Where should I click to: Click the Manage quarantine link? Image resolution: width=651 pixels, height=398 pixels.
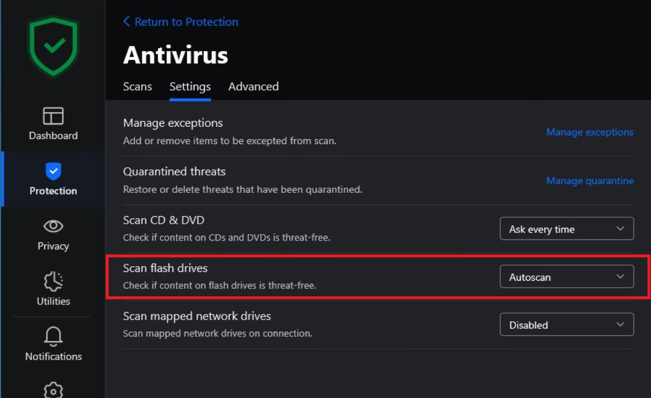pyautogui.click(x=589, y=181)
